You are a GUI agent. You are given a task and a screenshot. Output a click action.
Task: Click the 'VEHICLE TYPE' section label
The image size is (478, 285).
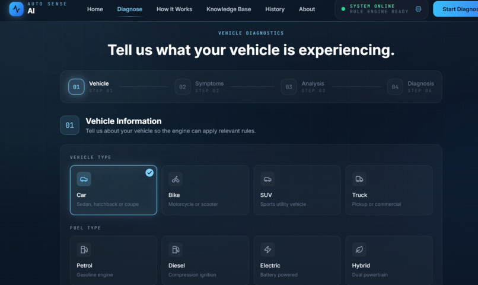click(91, 157)
